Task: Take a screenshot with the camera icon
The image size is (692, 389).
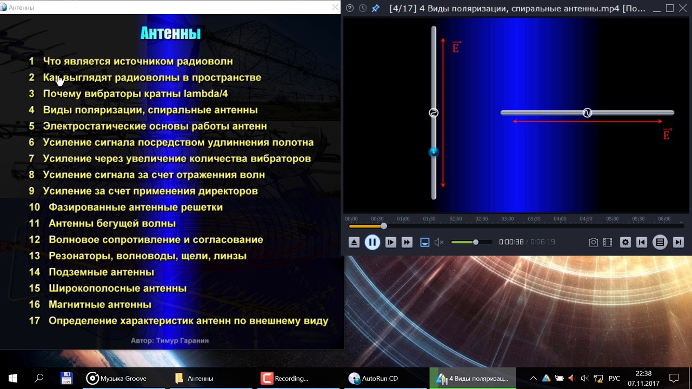Action: 594,243
